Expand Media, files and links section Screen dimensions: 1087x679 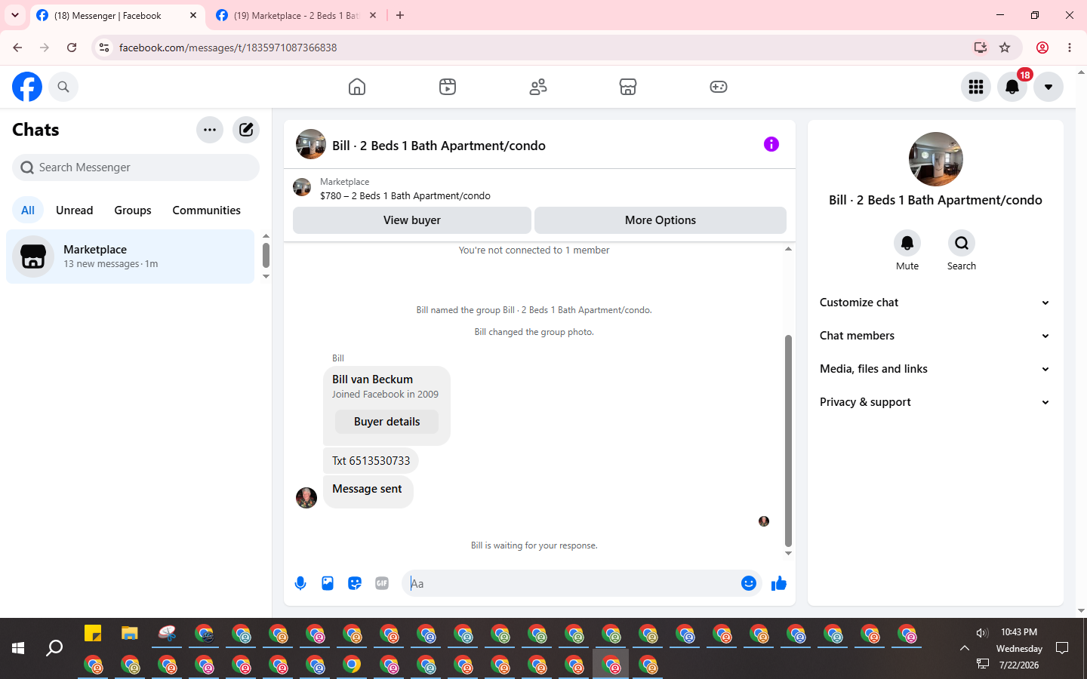pos(935,369)
